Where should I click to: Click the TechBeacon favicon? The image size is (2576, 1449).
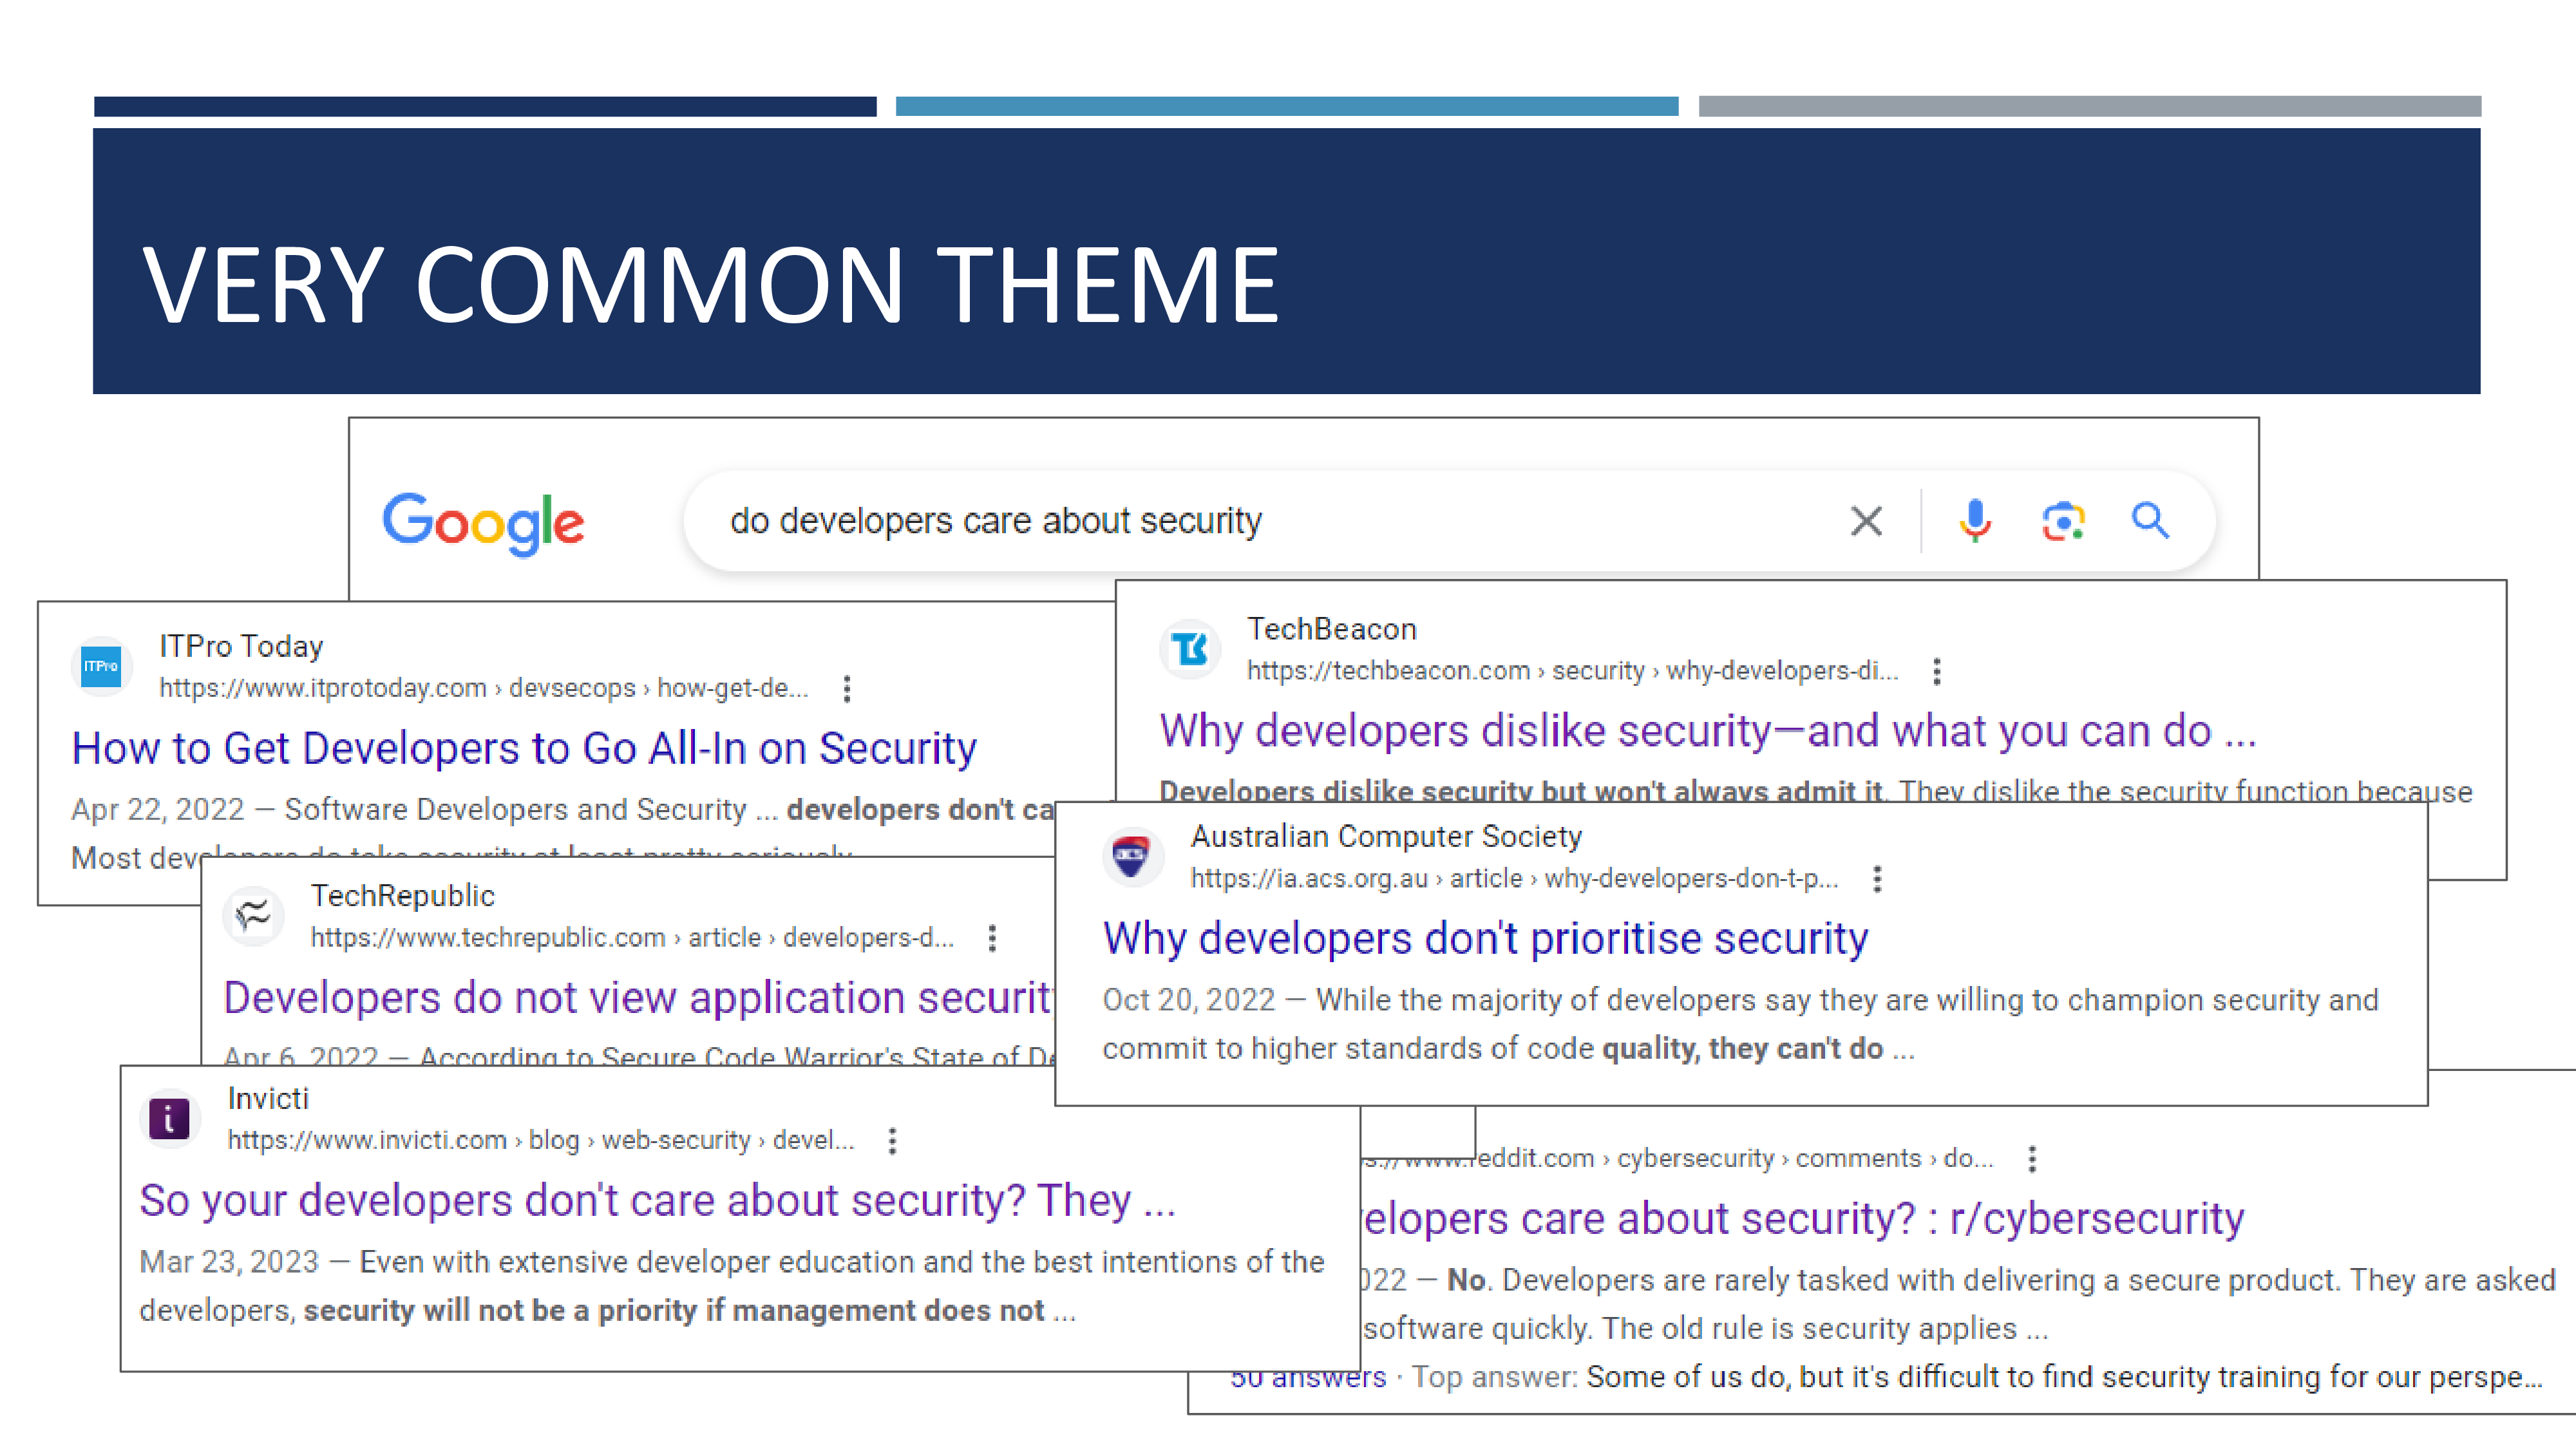click(1190, 649)
